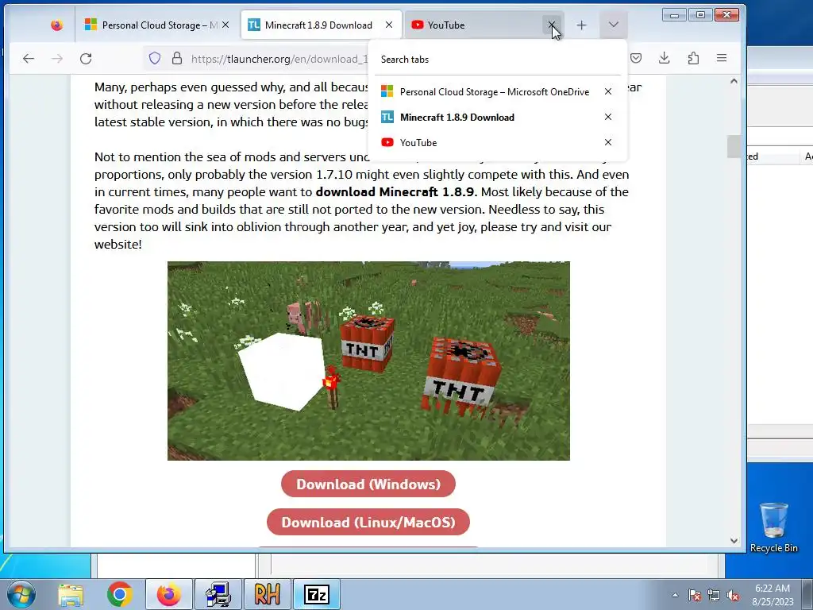Screen dimensions: 813x610
Task: Open 7-Zip from taskbar
Action: [x=317, y=594]
